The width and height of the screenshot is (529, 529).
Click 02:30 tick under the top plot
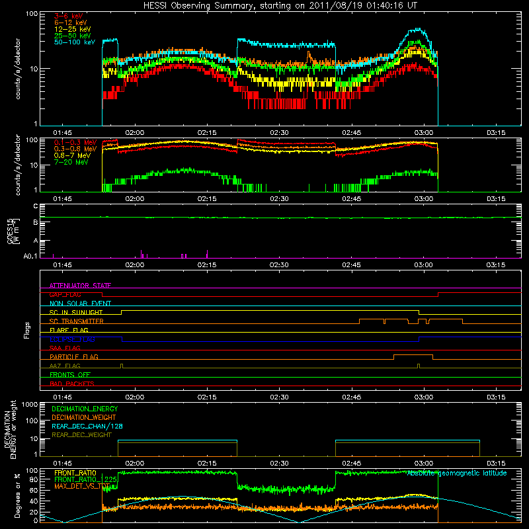pos(279,133)
